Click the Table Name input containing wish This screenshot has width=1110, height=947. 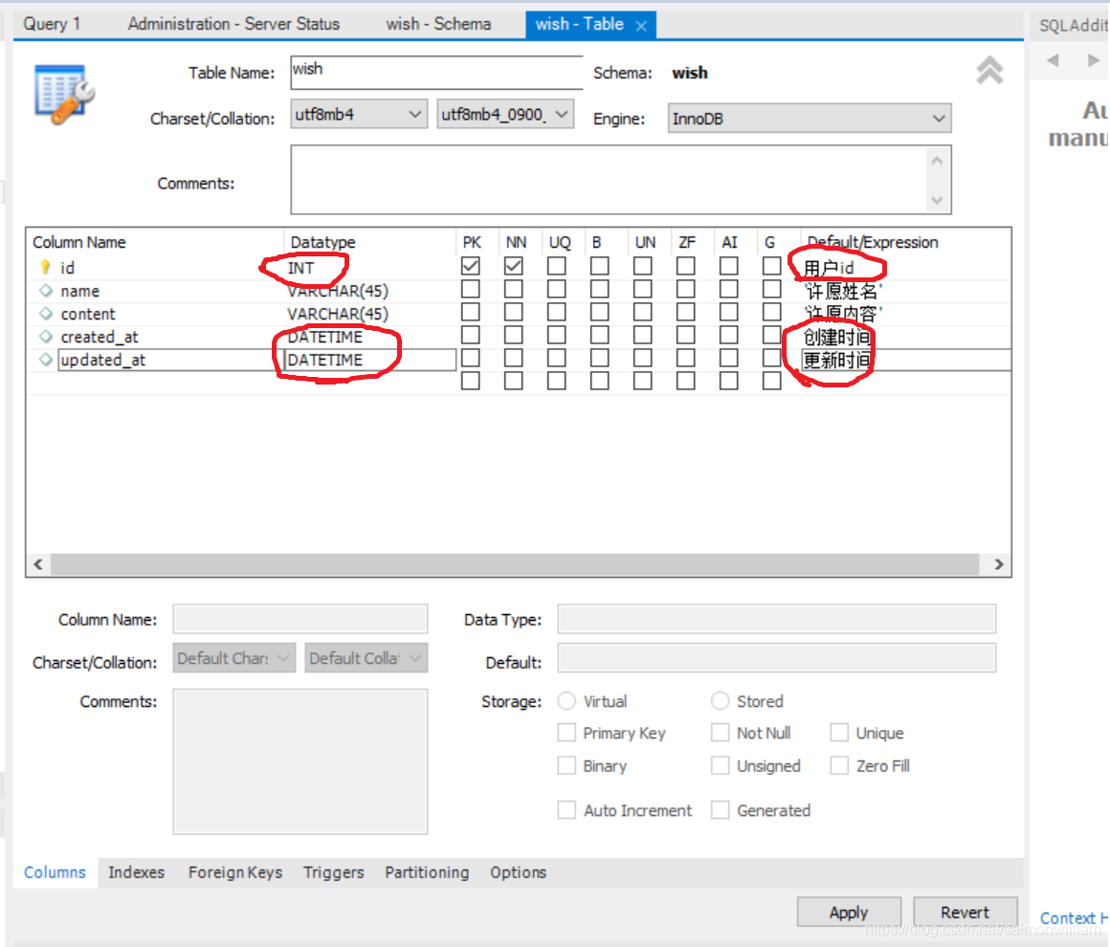[436, 72]
